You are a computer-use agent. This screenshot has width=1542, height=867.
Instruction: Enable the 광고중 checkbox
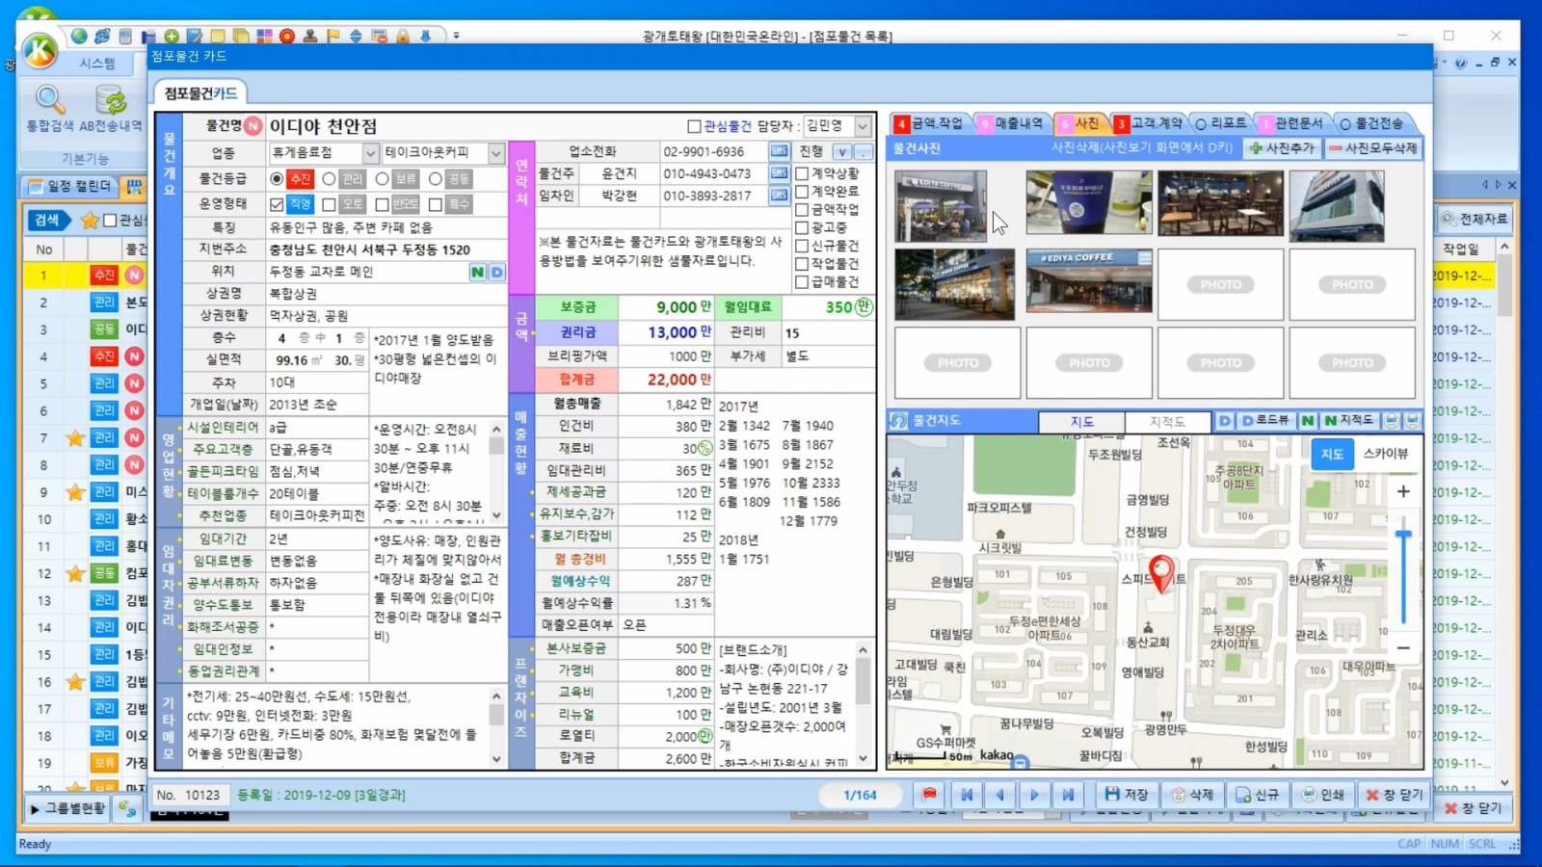[x=802, y=227]
